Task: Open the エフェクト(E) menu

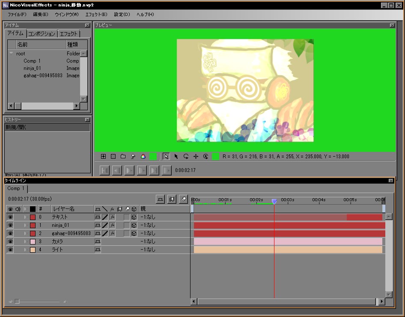Action: point(96,15)
